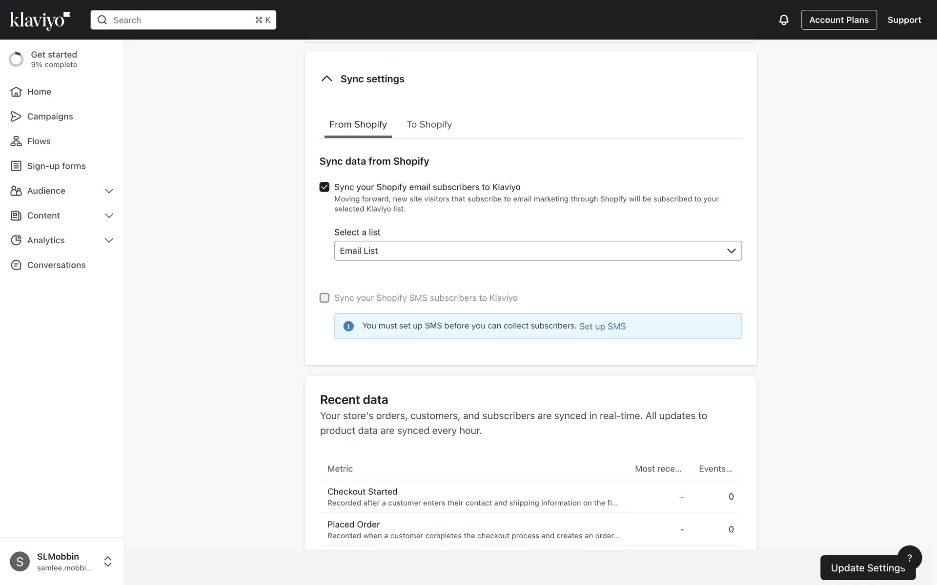Click the Search input field
Image resolution: width=937 pixels, height=585 pixels.
point(183,20)
